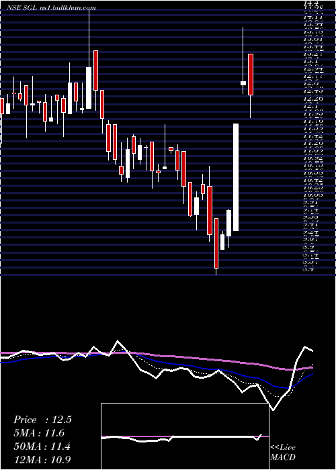Click the 8.4 price axis label
Image resolution: width=336 pixels, height=470 pixels.
coord(308,269)
